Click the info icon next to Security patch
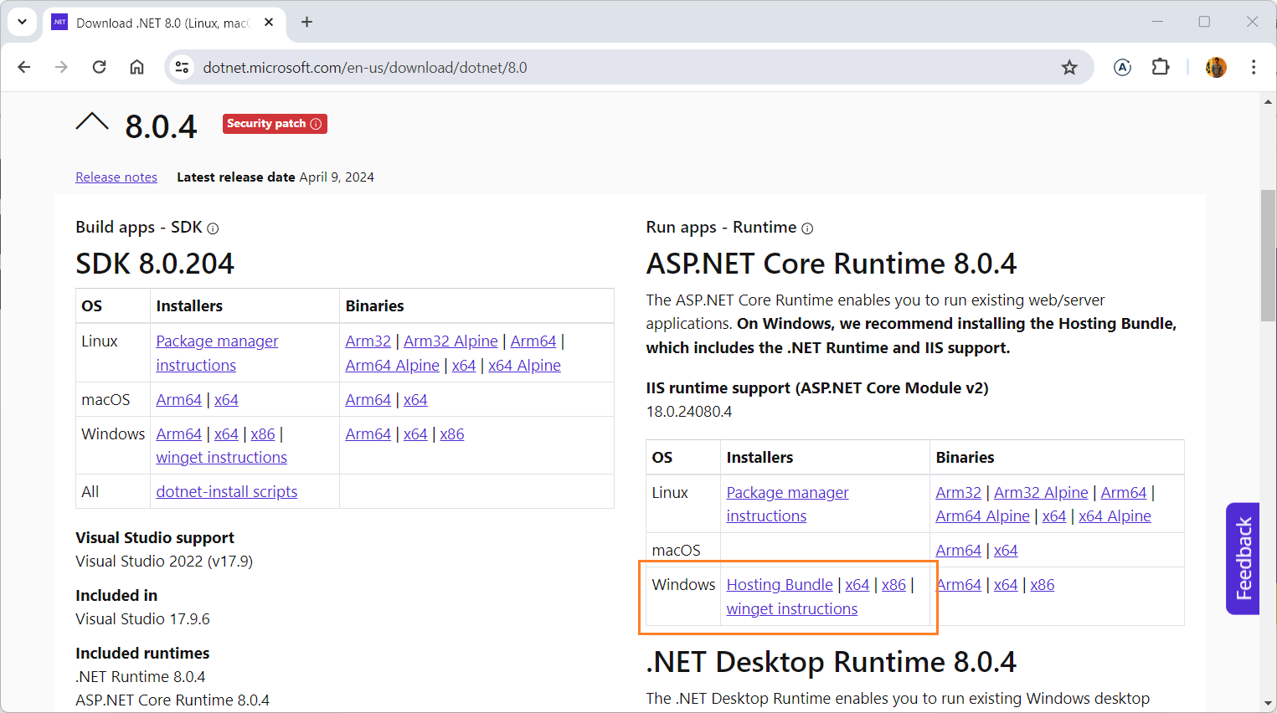This screenshot has width=1277, height=713. tap(317, 124)
